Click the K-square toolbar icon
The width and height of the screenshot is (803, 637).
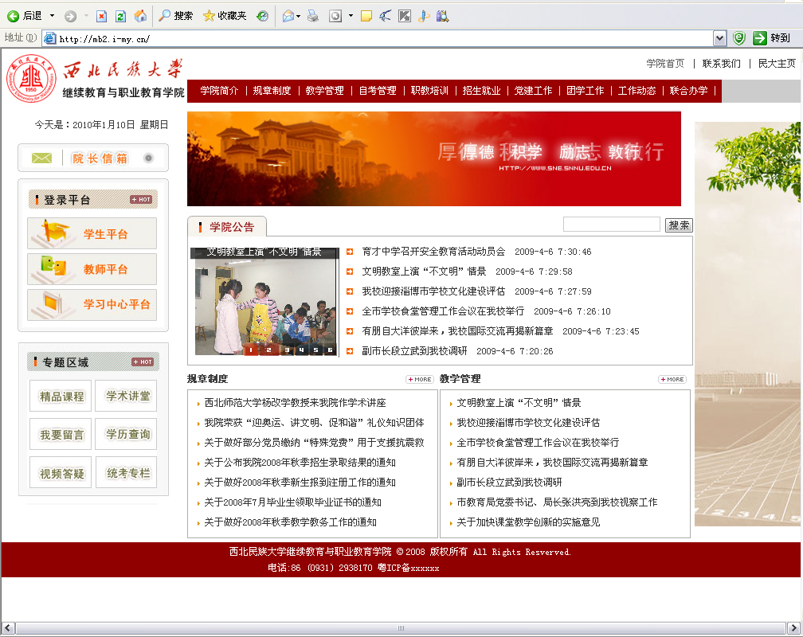pyautogui.click(x=405, y=17)
